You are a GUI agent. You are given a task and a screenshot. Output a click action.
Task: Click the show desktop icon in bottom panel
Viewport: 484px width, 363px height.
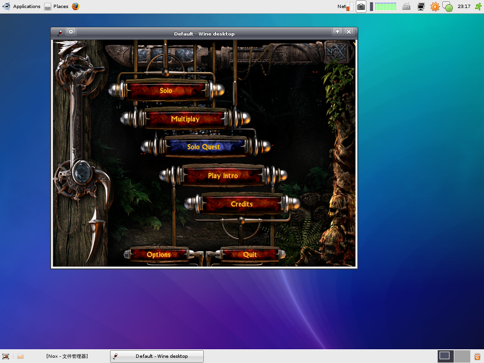point(6,356)
